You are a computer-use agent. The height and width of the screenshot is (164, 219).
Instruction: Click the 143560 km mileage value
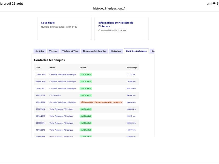point(131,130)
